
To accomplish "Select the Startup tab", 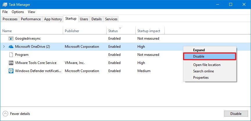I will (71, 19).
